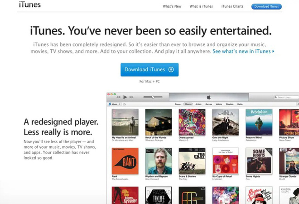Screen dimensions: 299x204
Task: Select the Albums tab
Action: 188,104
